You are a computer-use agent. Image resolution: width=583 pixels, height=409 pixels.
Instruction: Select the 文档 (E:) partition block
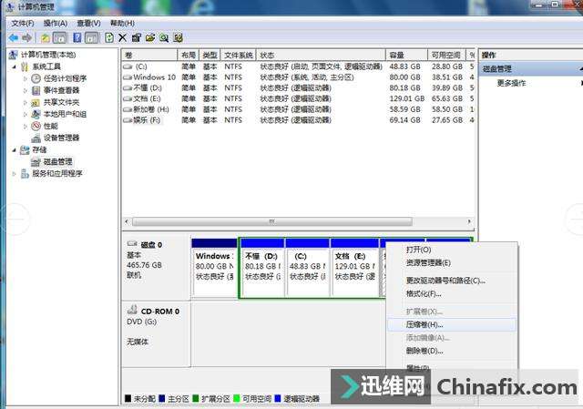[354, 268]
